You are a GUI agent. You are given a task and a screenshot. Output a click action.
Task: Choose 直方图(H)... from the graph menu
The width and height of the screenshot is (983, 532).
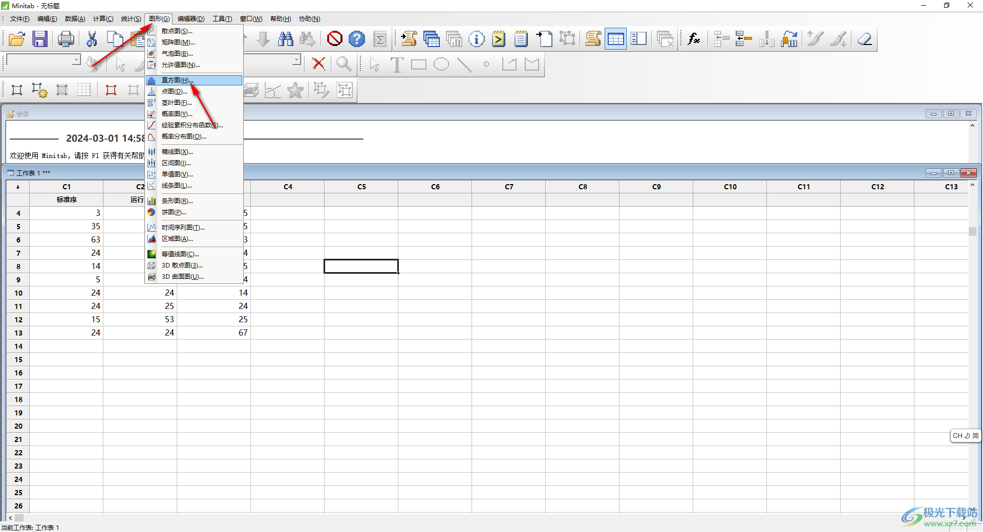[194, 80]
